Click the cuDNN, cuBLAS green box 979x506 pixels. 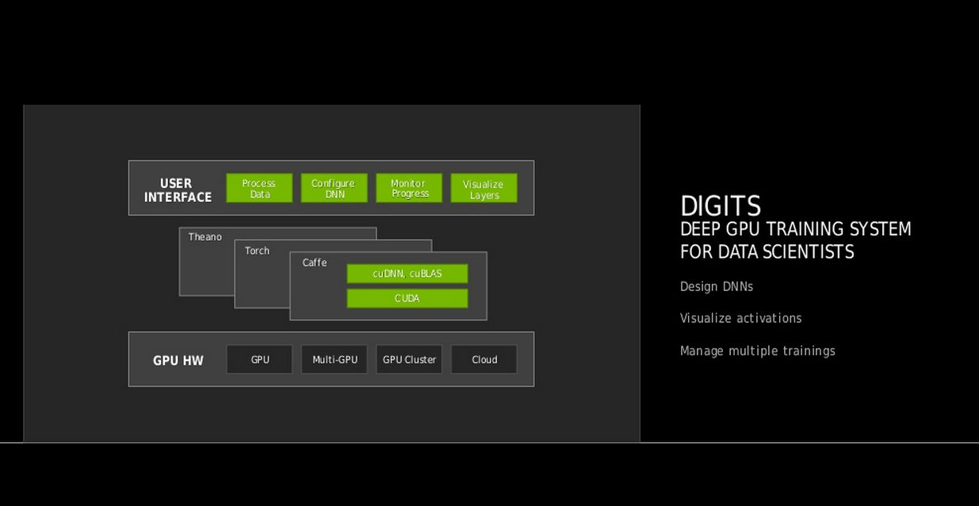[407, 274]
